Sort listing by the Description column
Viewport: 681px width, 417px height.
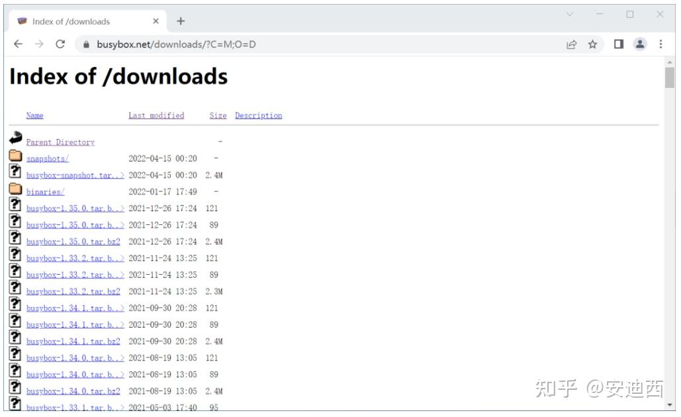tap(258, 116)
